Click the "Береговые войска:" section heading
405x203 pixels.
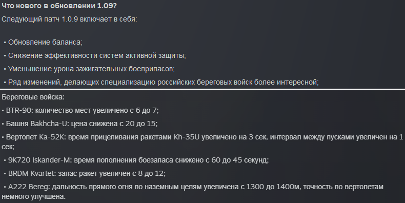33,97
